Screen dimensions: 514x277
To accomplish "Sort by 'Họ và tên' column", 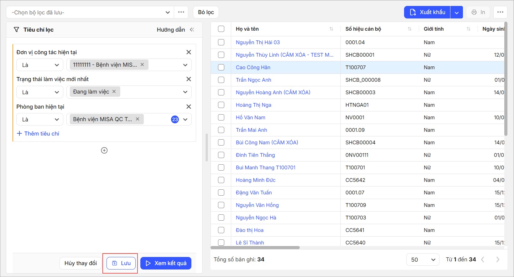I will 331,29.
